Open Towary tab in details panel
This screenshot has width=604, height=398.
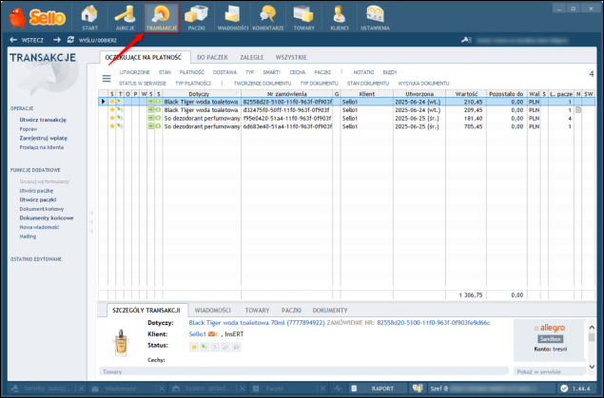[257, 310]
